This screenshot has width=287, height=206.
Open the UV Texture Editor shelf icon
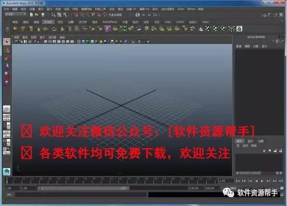point(239,28)
